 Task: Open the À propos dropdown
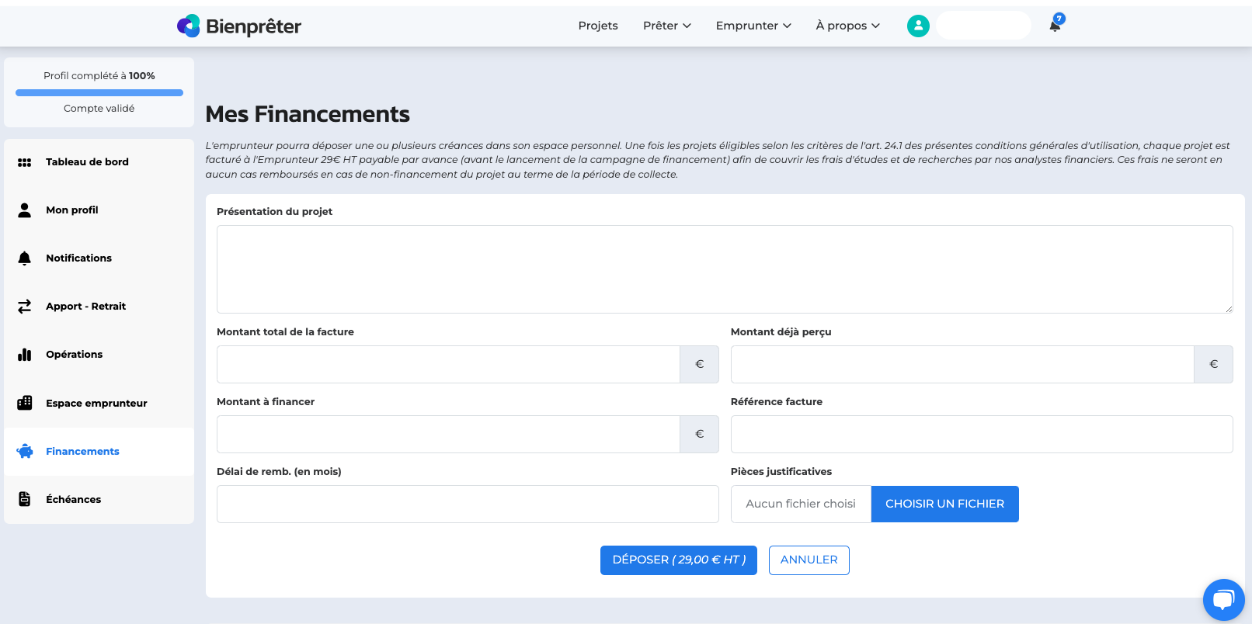click(847, 26)
